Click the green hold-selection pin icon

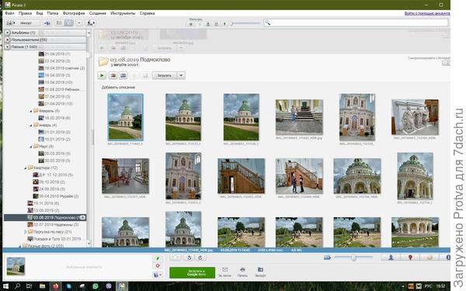pos(158,258)
